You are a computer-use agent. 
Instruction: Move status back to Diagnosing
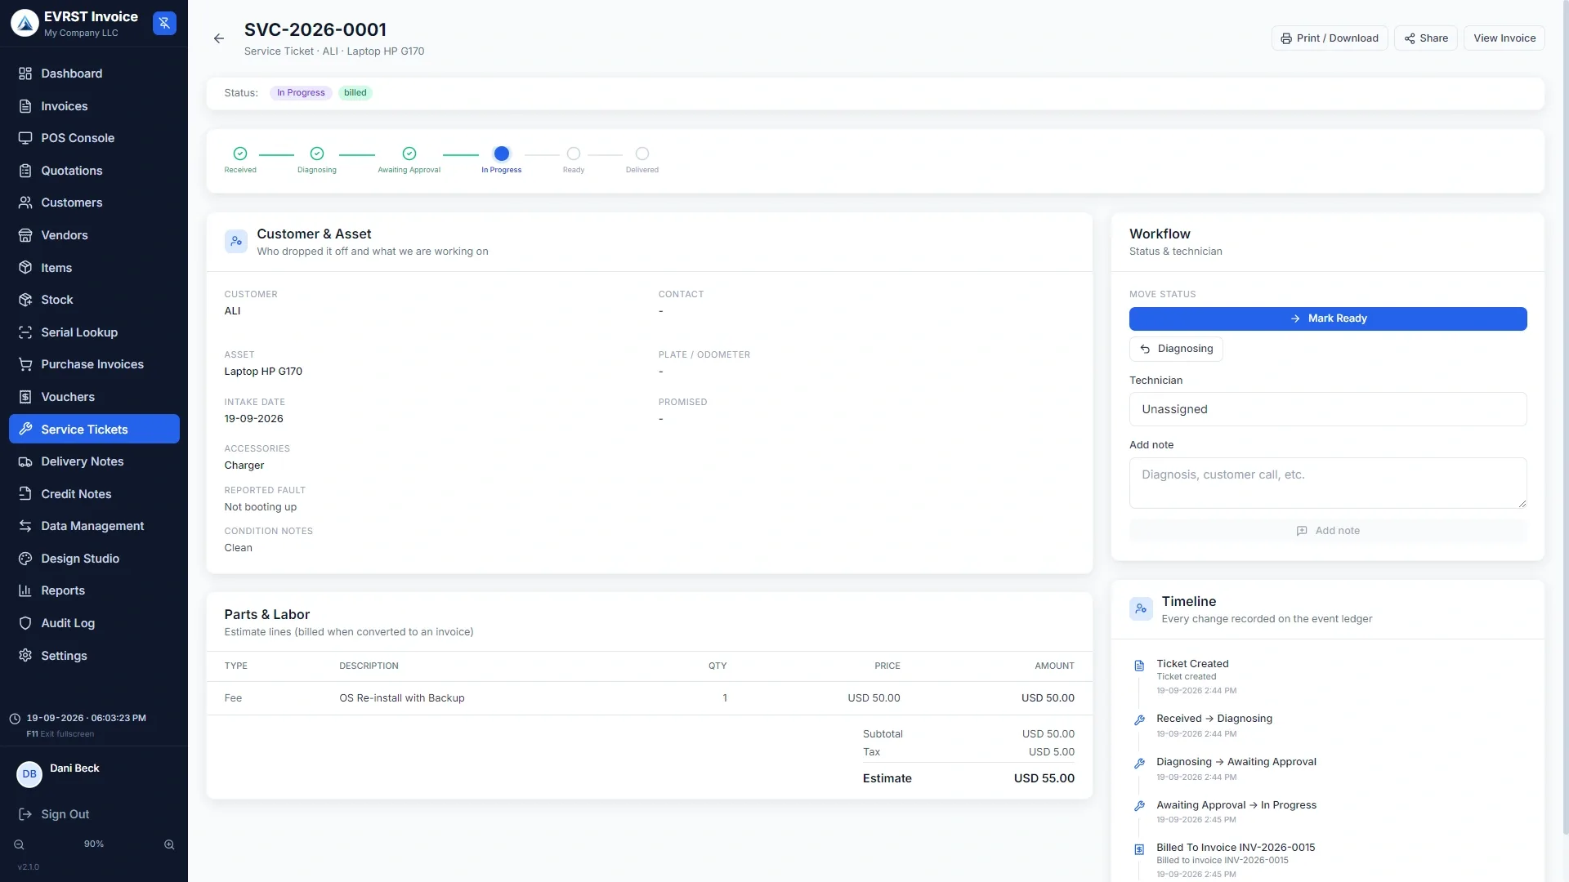click(x=1176, y=349)
